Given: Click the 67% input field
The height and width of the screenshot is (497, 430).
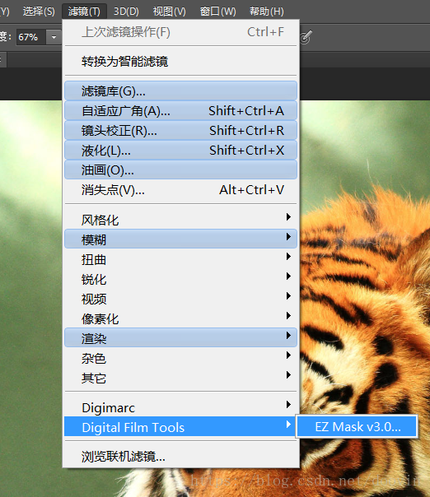Looking at the screenshot, I should pyautogui.click(x=31, y=37).
